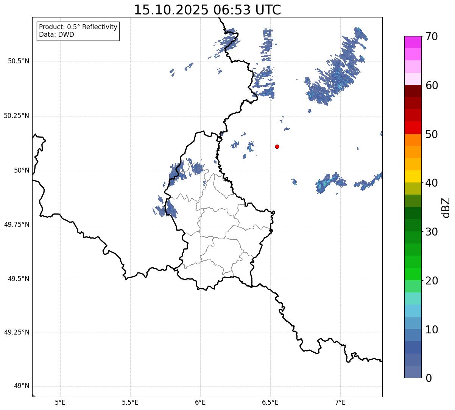The height and width of the screenshot is (410, 455).
Task: Click the latitude label 50.25°N
Action: (16, 116)
